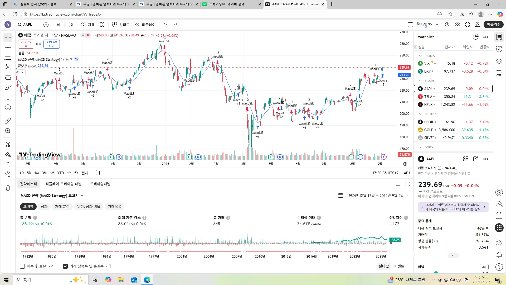Activate the zoom in tool
The height and width of the screenshot is (285, 506).
8,131
